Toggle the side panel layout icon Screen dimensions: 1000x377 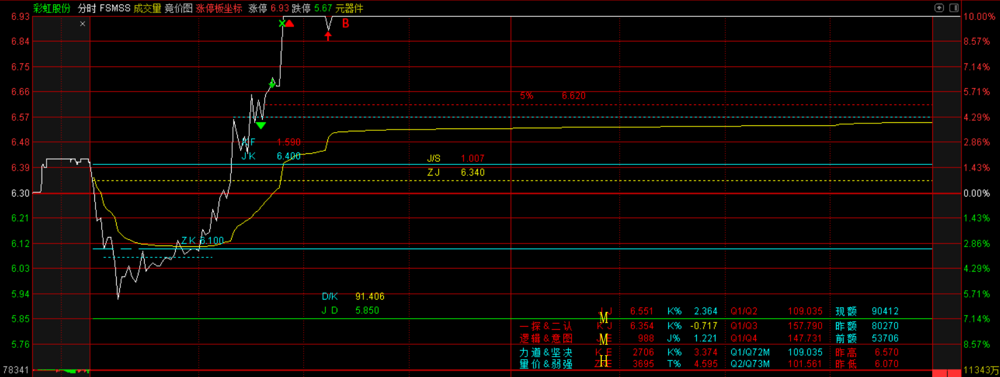(x=954, y=7)
